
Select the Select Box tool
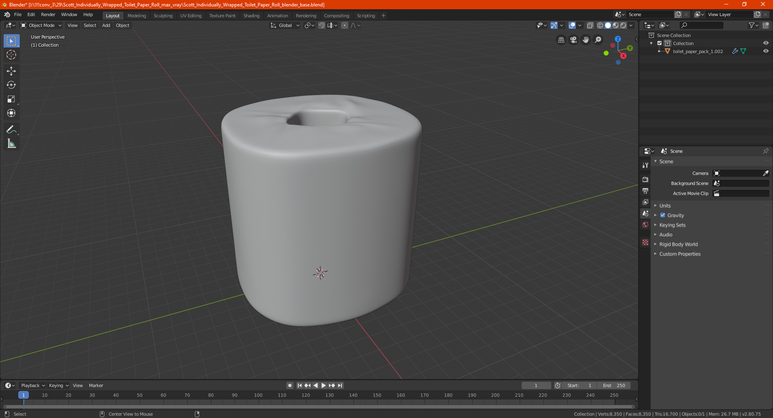(x=11, y=41)
